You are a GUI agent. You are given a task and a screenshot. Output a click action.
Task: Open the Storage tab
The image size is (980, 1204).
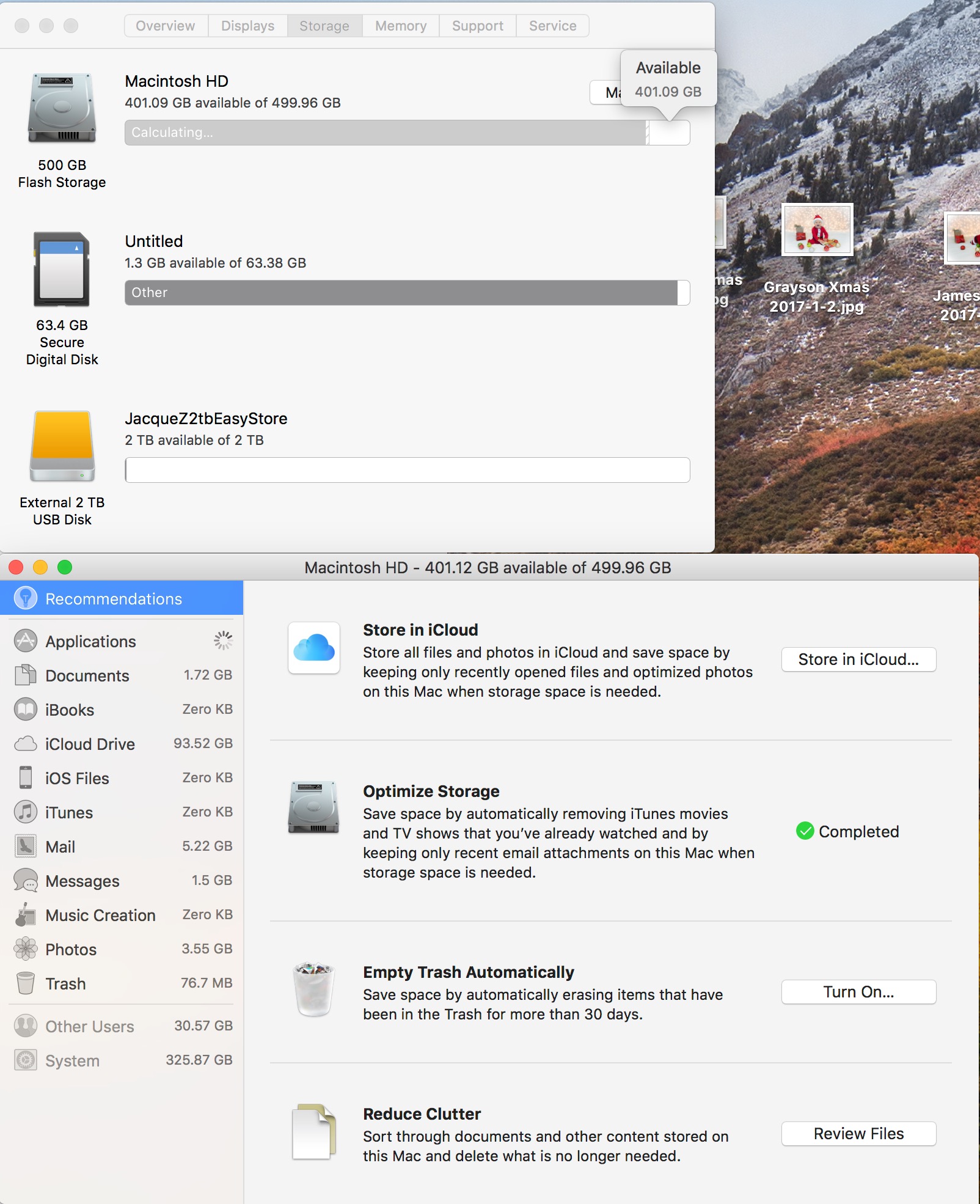[324, 26]
